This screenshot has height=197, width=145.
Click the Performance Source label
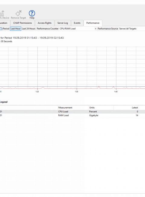(108, 29)
